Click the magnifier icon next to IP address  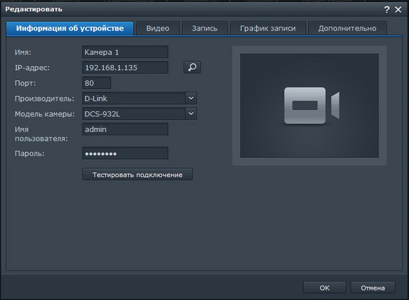tap(192, 67)
